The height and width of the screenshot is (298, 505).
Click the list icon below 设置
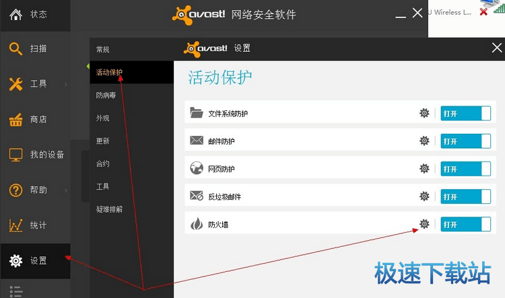click(15, 291)
